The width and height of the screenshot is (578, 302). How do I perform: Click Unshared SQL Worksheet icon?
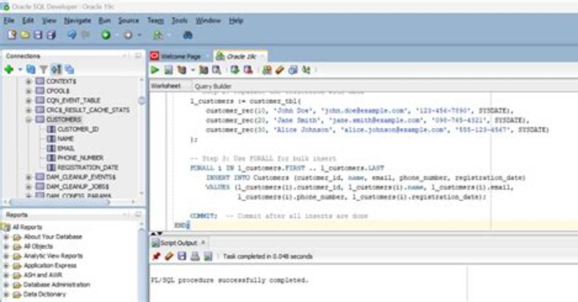pyautogui.click(x=267, y=70)
